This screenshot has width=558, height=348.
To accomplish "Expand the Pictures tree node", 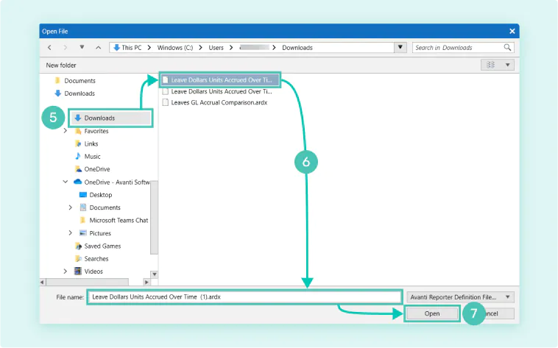I will [x=70, y=233].
